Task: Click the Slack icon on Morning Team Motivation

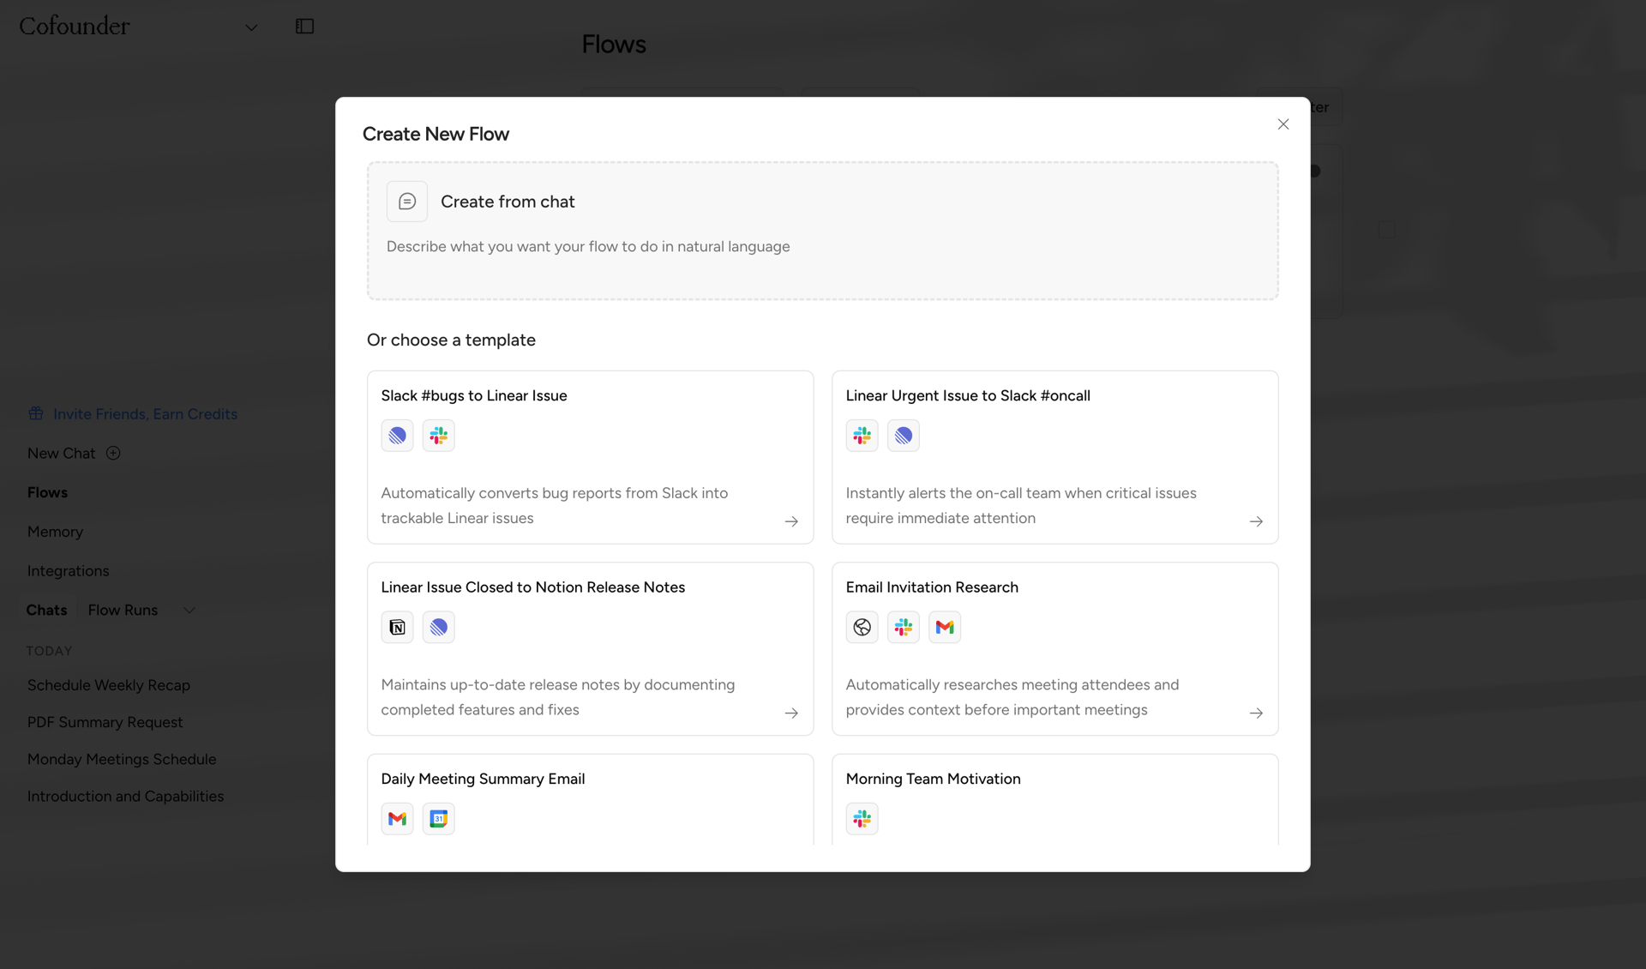Action: (862, 818)
